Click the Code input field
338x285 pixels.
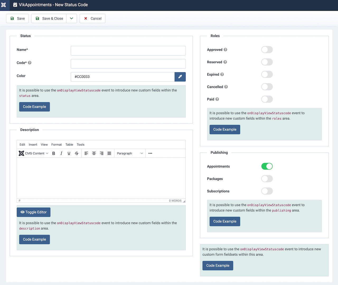coord(128,64)
